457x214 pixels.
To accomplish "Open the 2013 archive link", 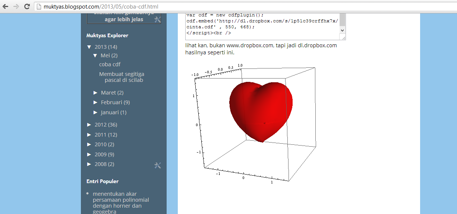I will pos(101,47).
